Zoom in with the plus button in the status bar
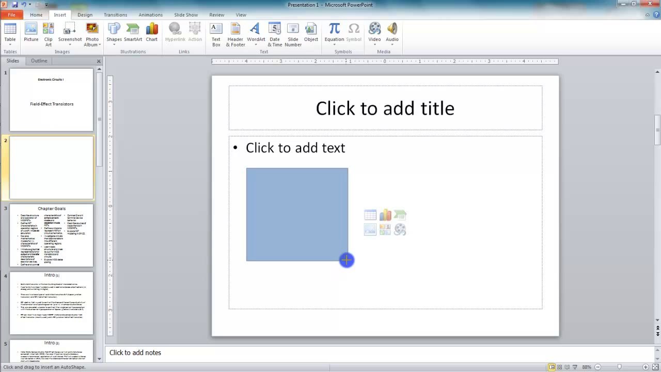 pyautogui.click(x=646, y=367)
